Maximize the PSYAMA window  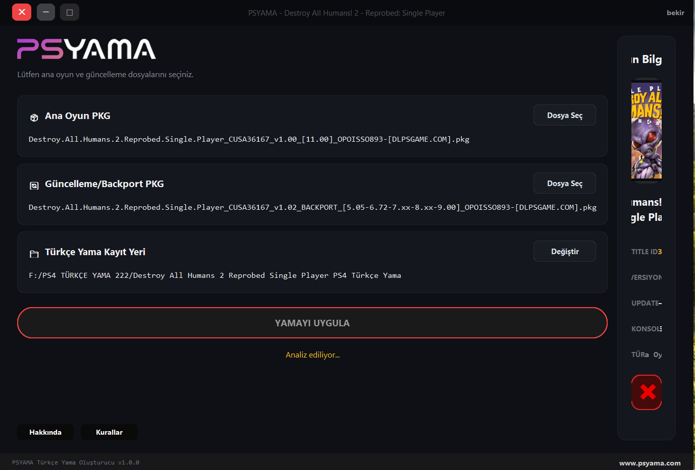(x=70, y=12)
